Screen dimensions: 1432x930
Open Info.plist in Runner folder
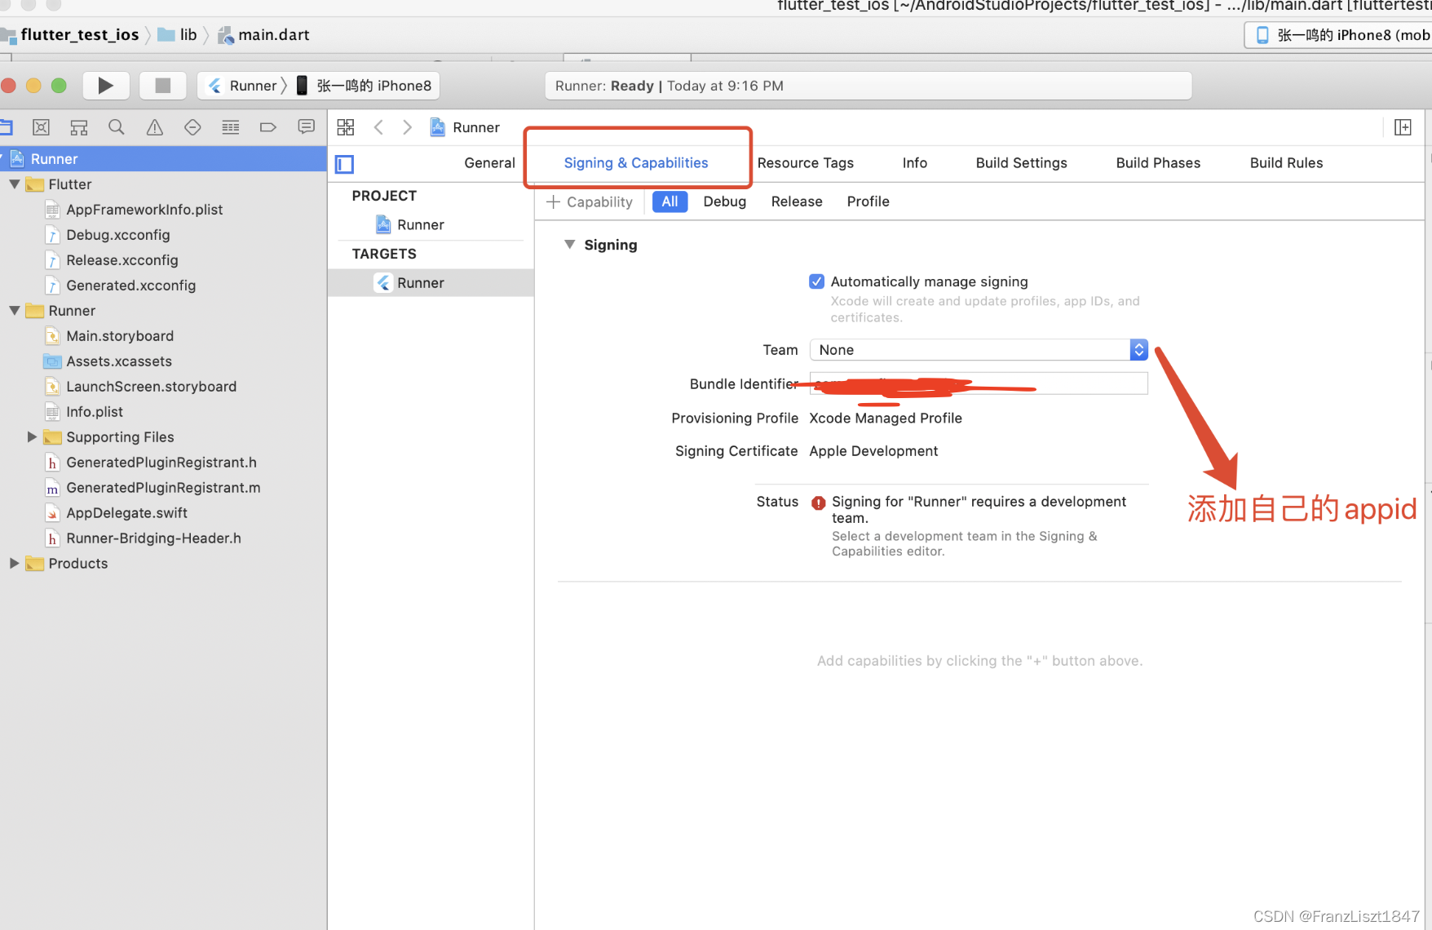(95, 412)
